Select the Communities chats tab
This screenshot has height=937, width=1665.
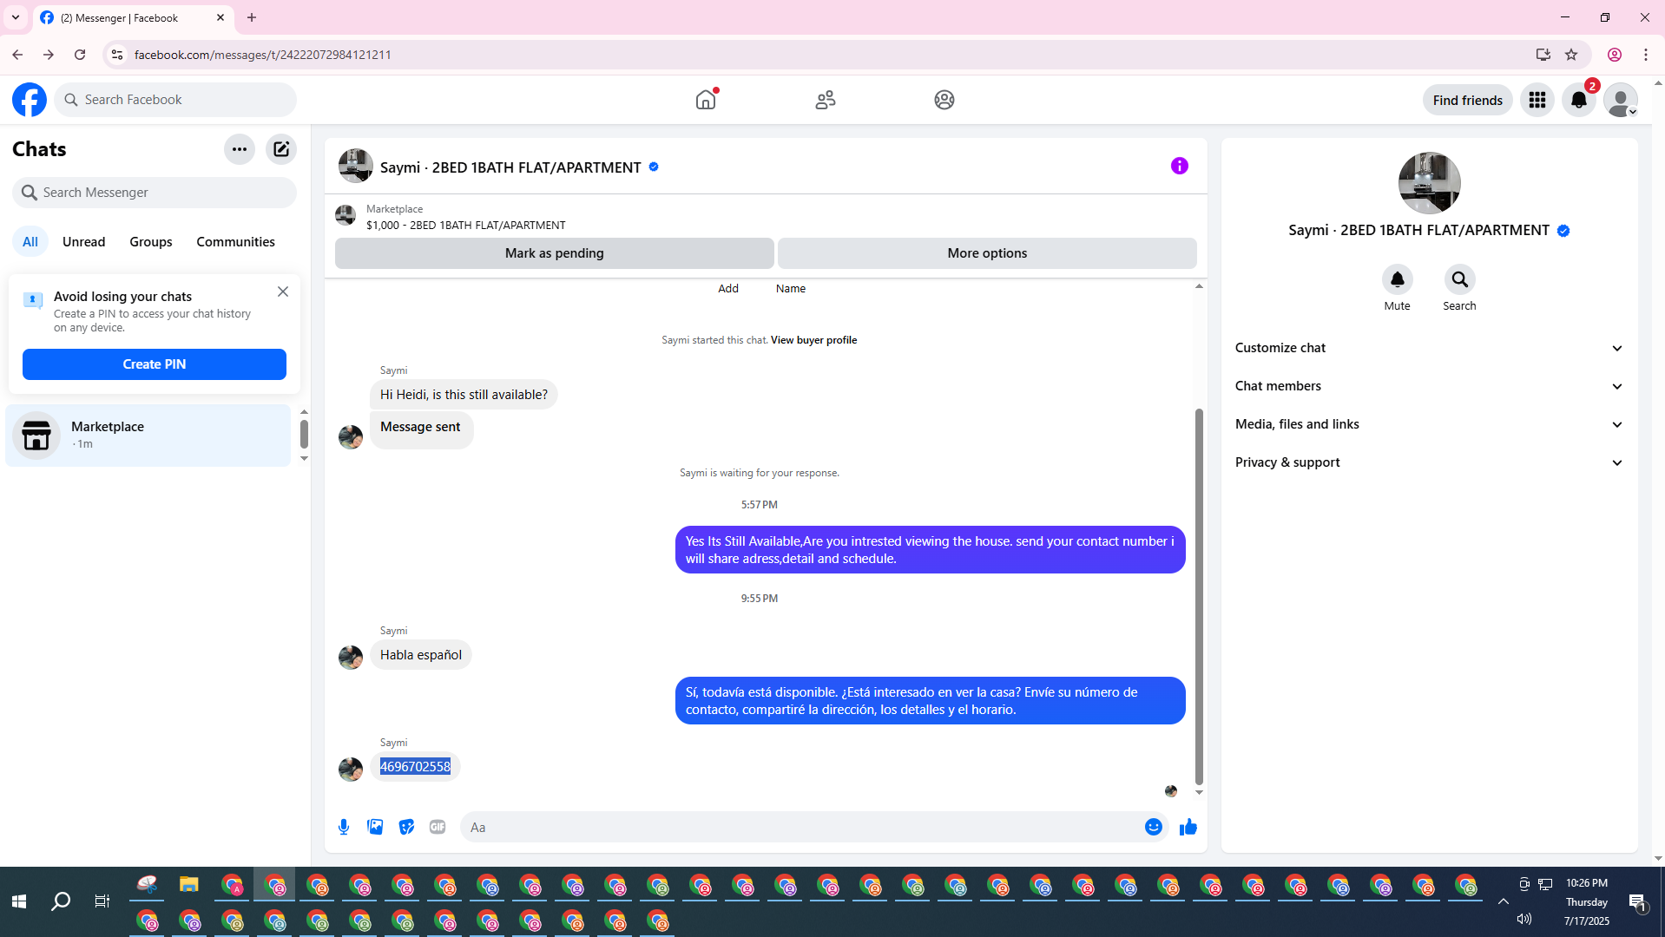pyautogui.click(x=235, y=242)
